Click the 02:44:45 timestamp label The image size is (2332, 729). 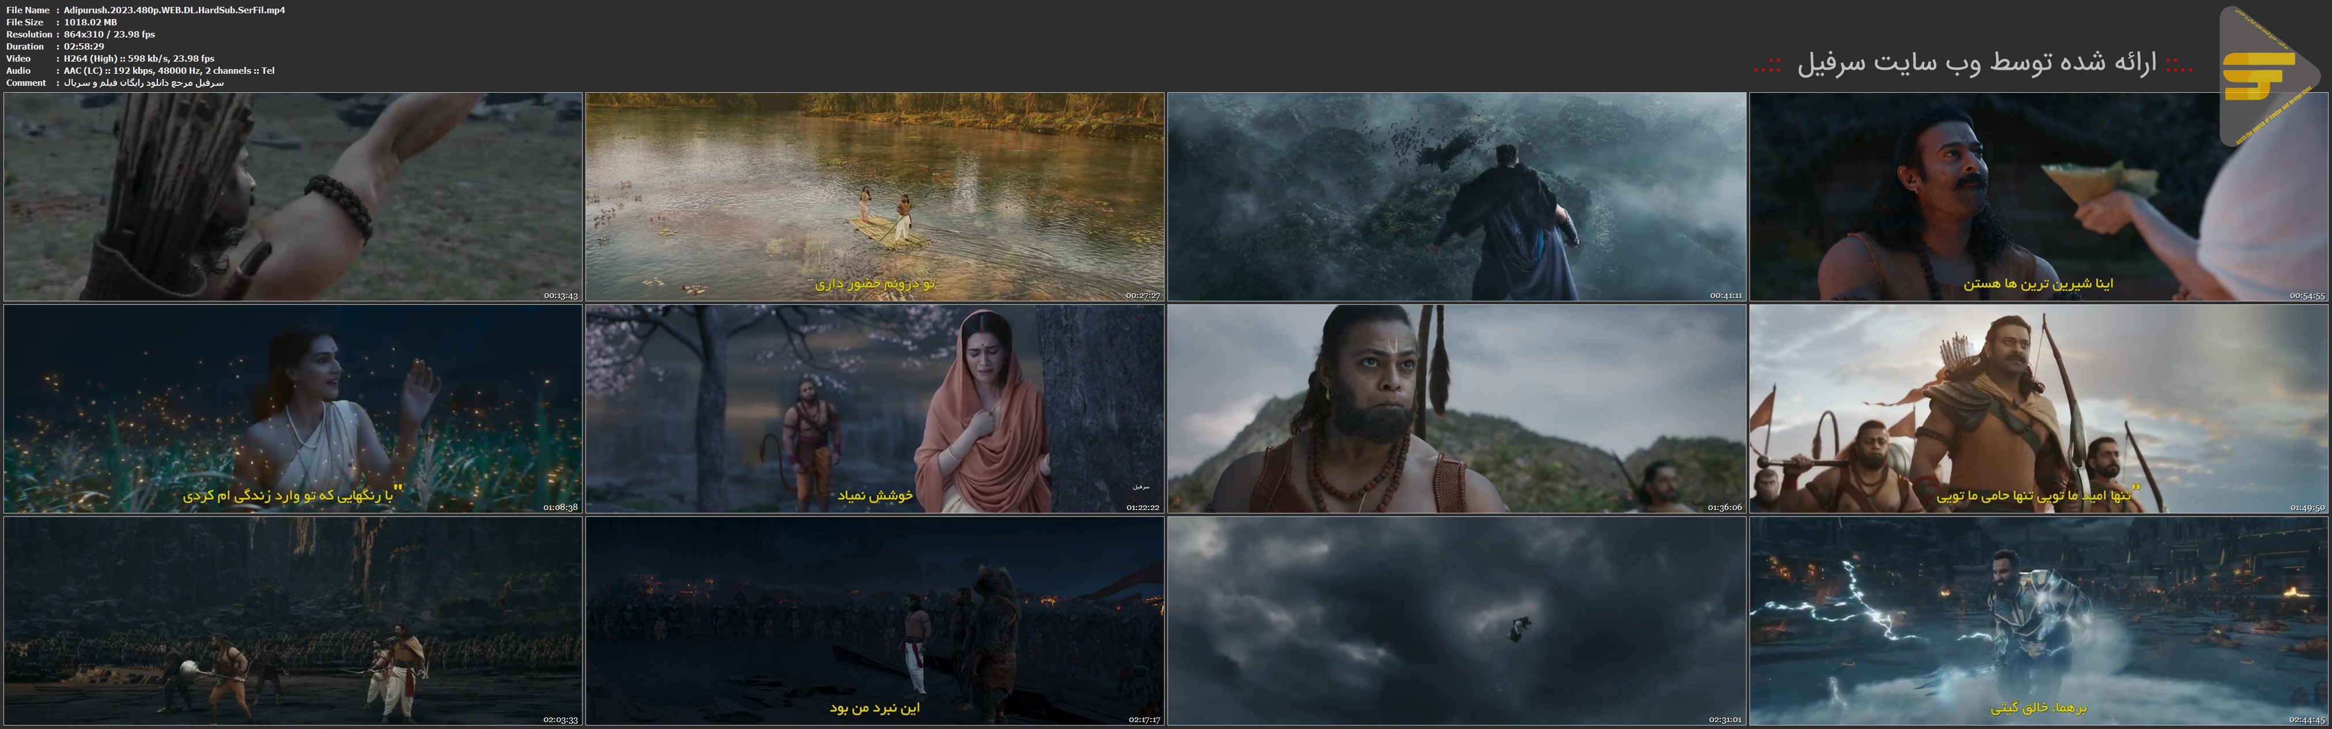tap(2307, 720)
